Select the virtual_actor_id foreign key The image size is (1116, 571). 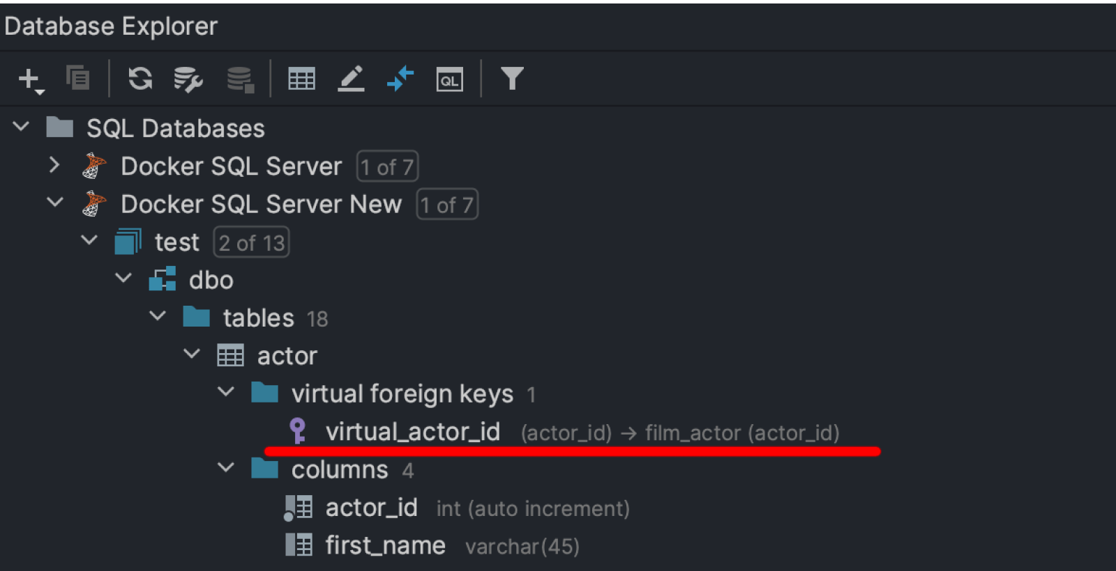[x=412, y=432]
